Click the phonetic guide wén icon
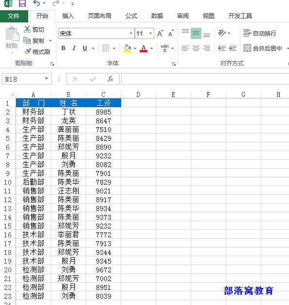 click(x=164, y=48)
